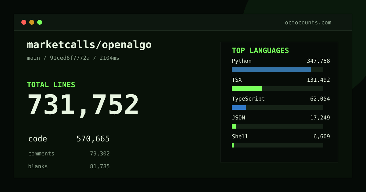The height and width of the screenshot is (192, 366).
Task: Click the TSX progress bar
Action: click(278, 88)
